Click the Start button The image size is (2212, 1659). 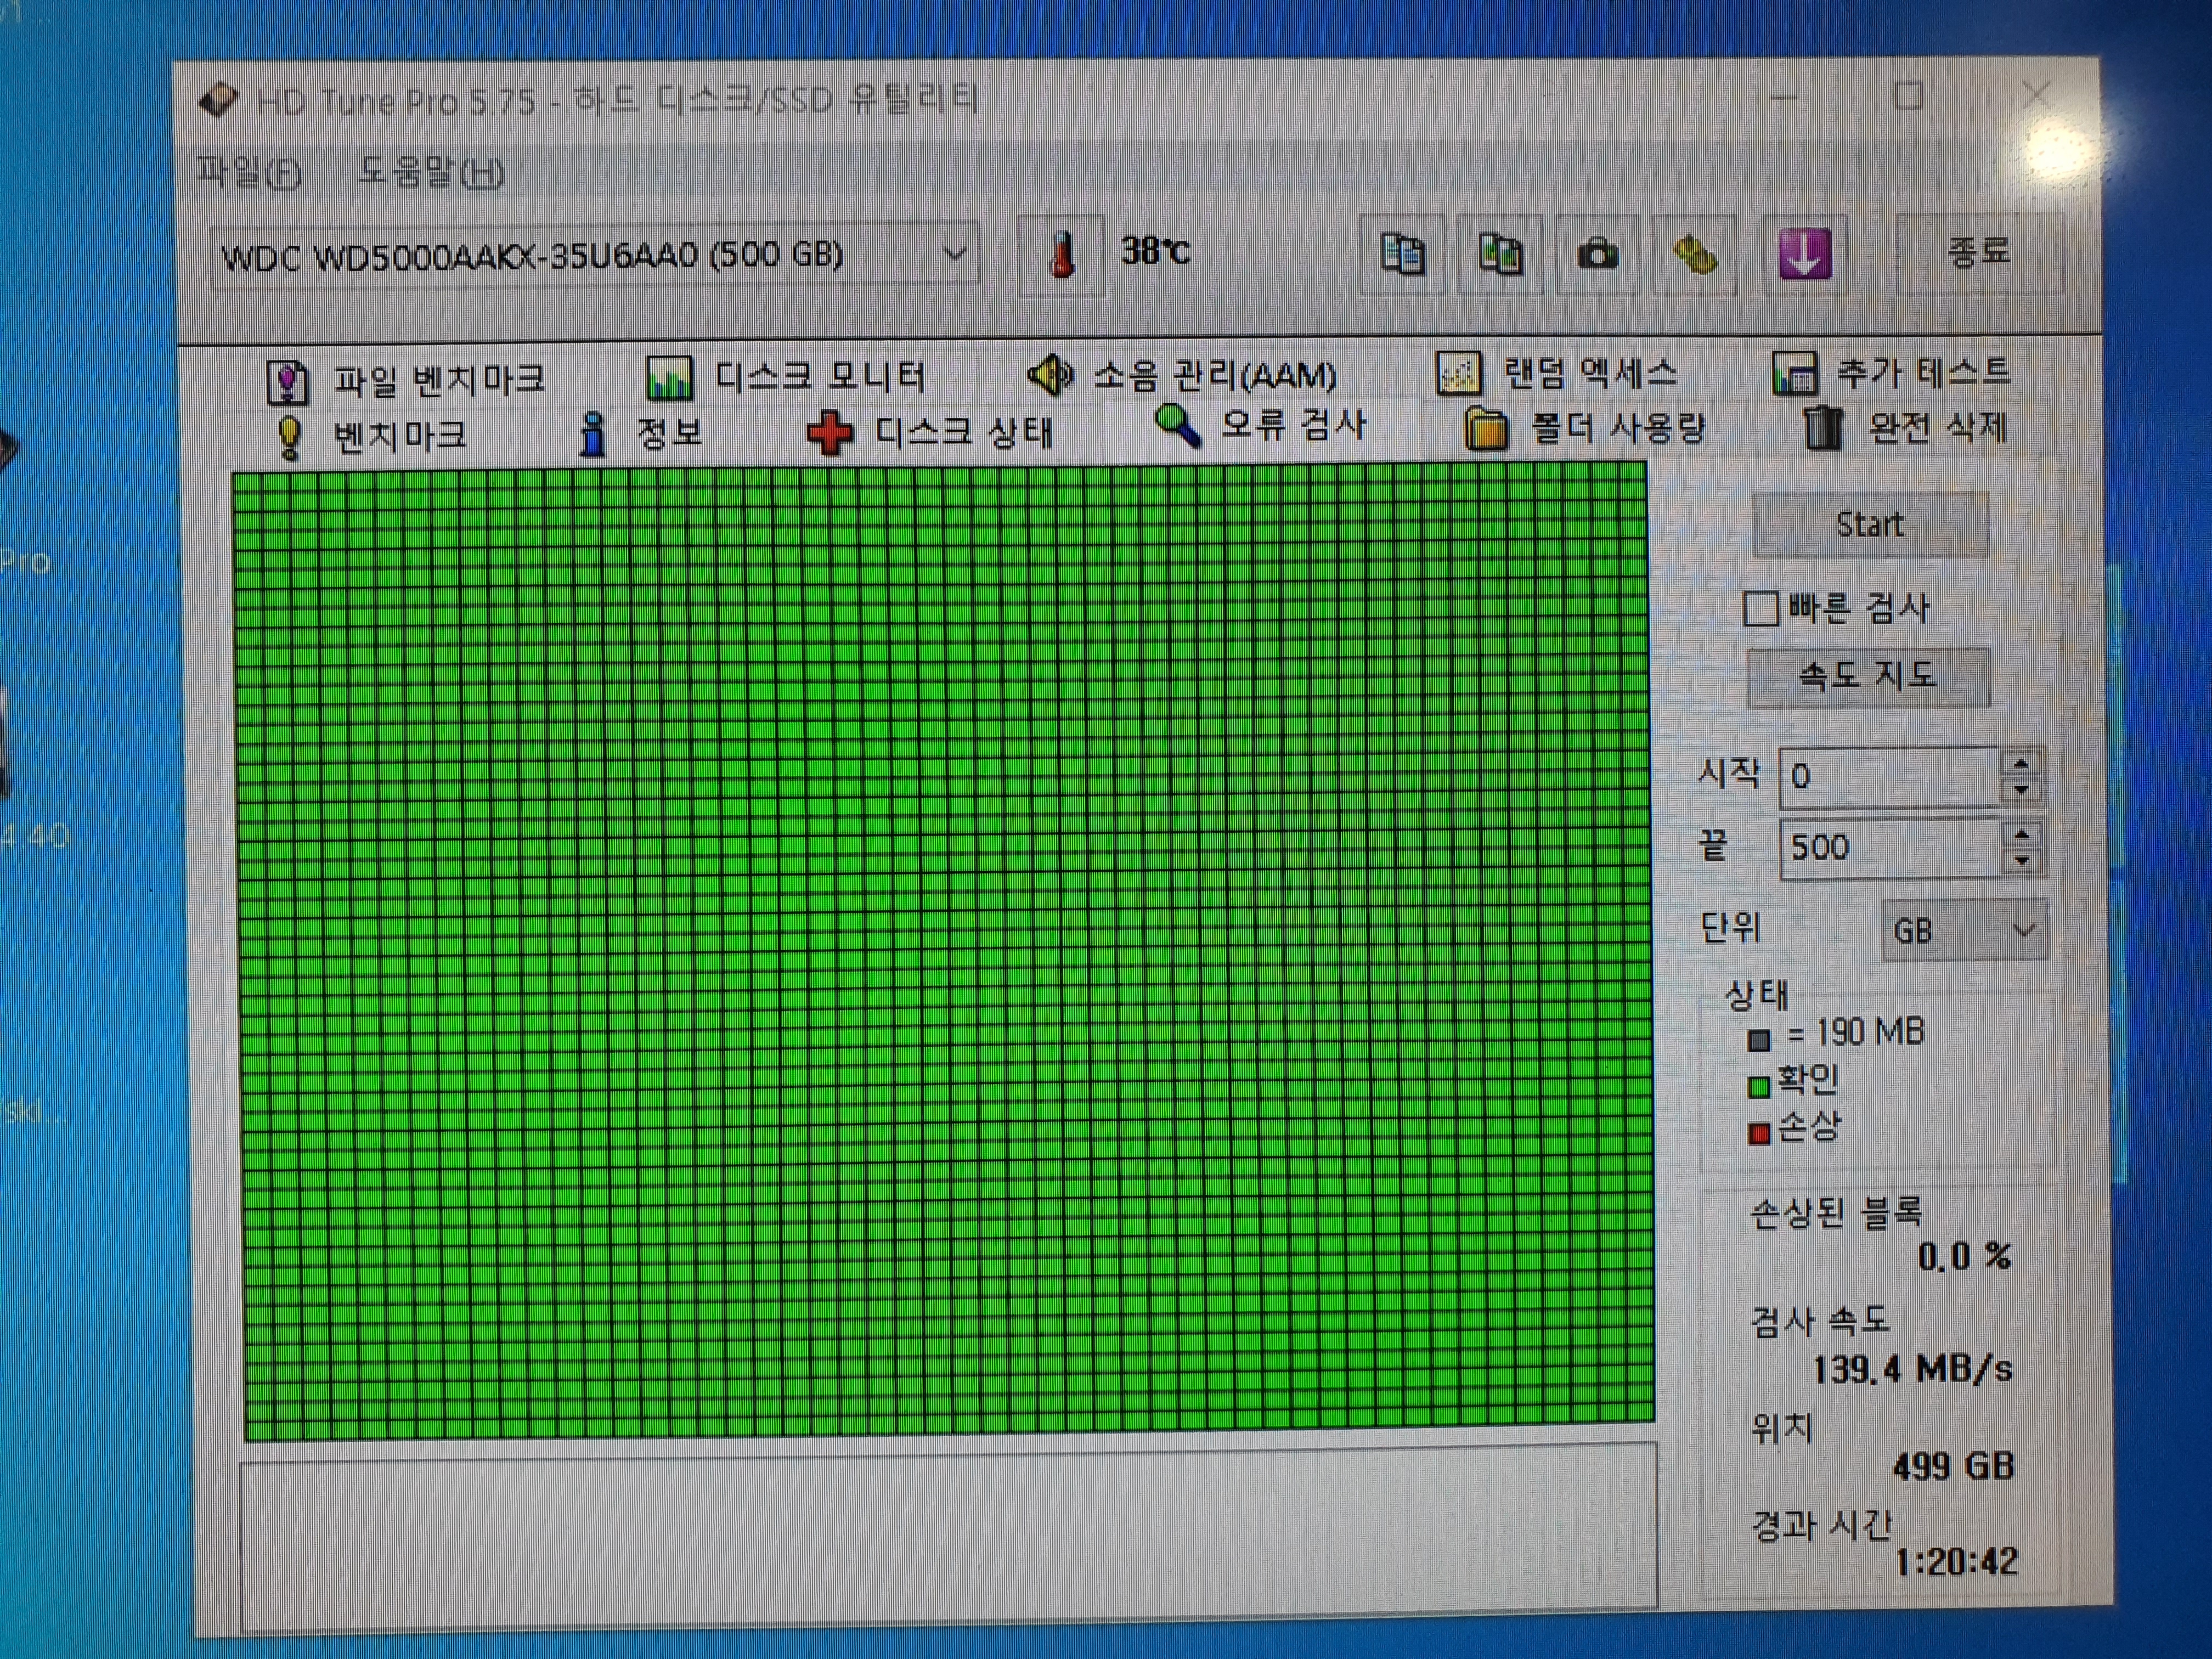click(x=1870, y=525)
